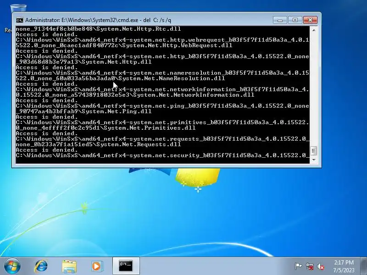Close the Administrator cmd.exe window
The width and height of the screenshot is (367, 275).
[311, 20]
